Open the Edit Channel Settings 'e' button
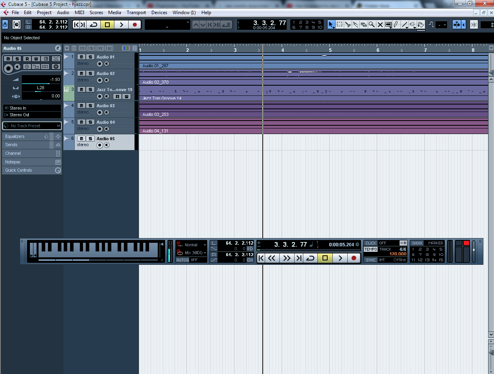 (58, 48)
